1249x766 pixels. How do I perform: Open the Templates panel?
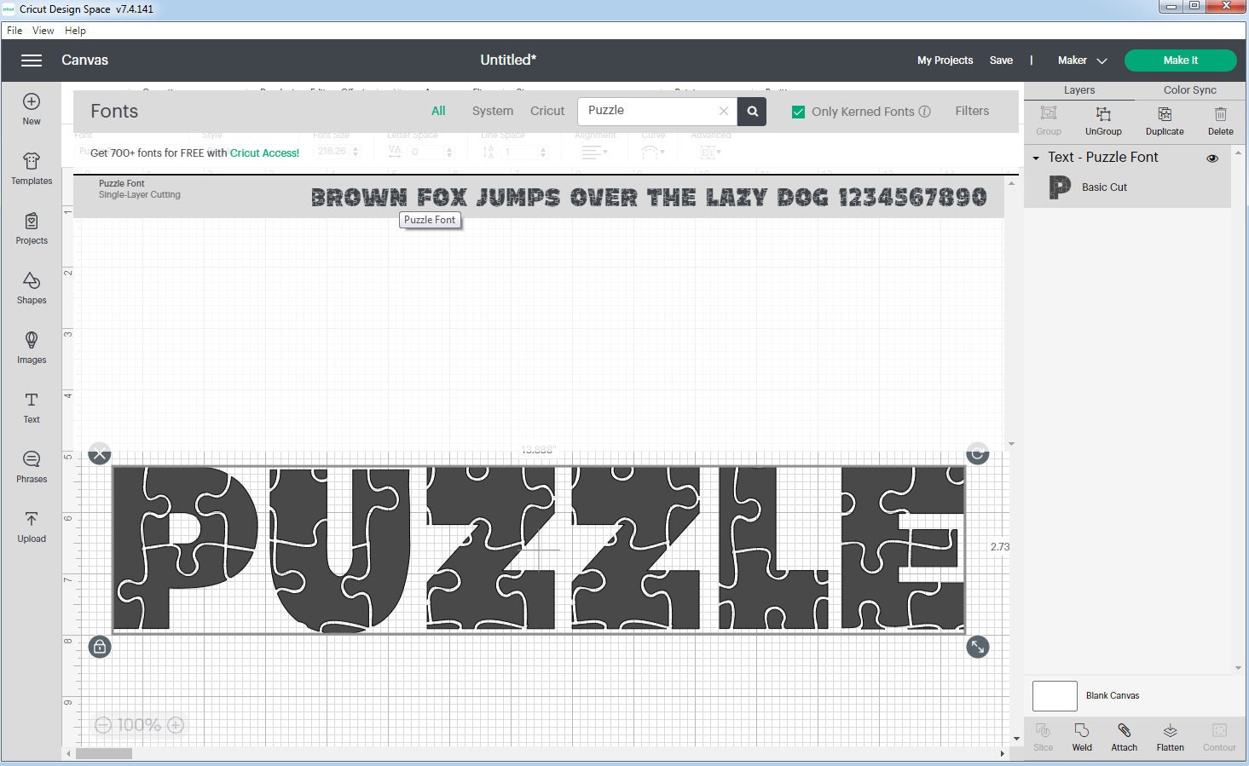[x=31, y=168]
